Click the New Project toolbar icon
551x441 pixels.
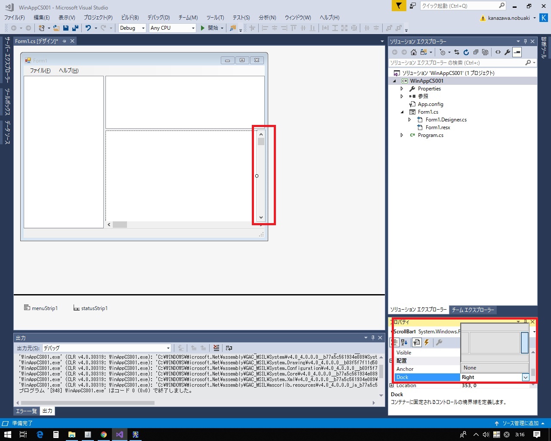click(42, 28)
